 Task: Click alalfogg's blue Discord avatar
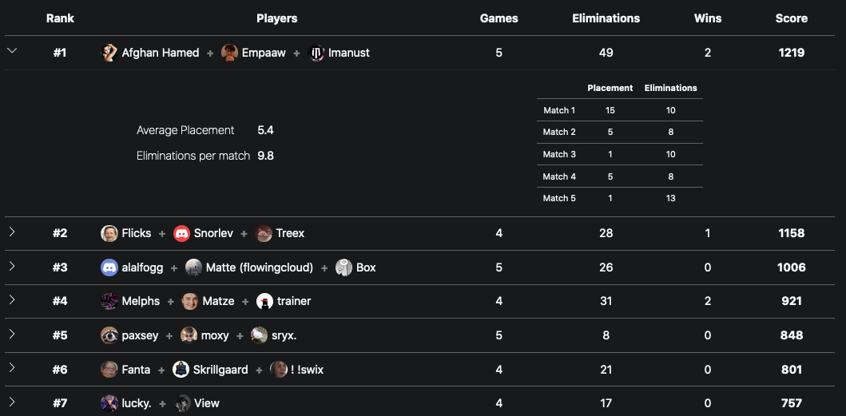(x=109, y=267)
